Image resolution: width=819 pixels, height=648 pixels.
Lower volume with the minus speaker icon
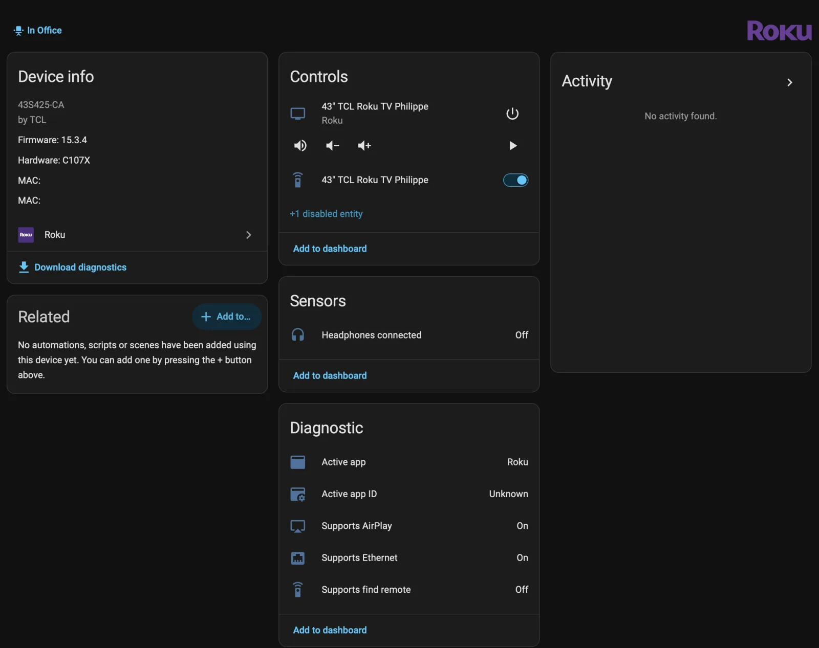pyautogui.click(x=333, y=146)
